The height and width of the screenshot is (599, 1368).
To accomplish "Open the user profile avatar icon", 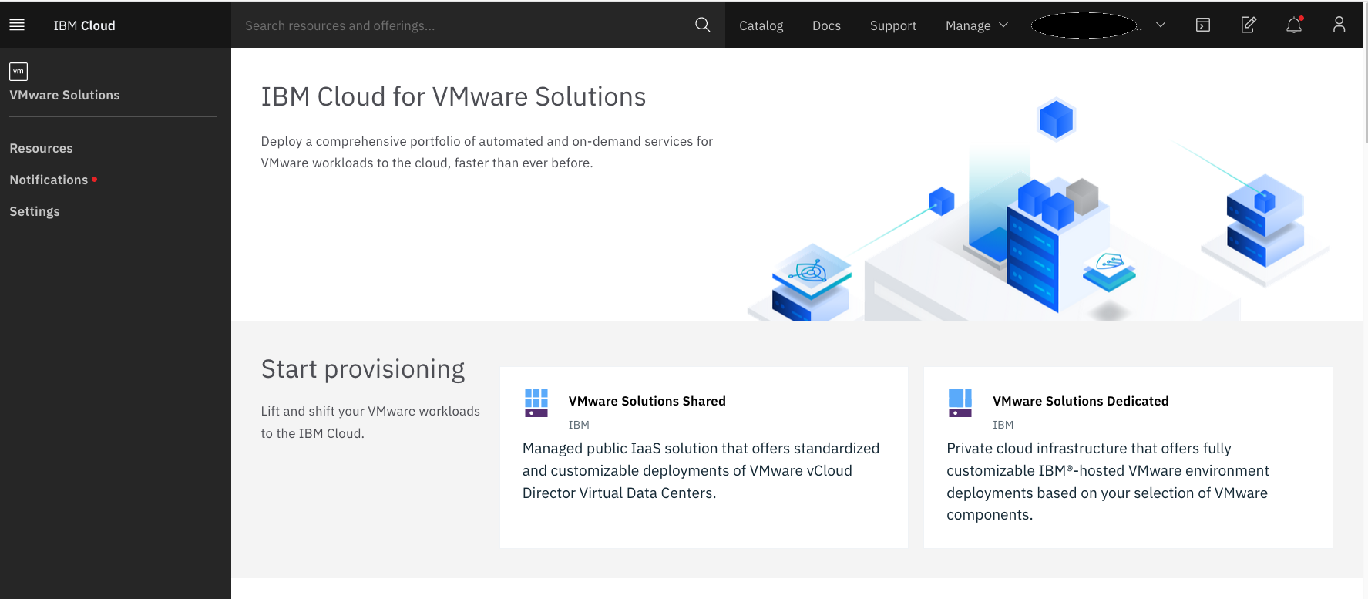I will pyautogui.click(x=1339, y=25).
